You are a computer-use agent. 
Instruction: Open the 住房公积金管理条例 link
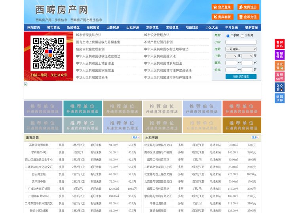point(90,49)
